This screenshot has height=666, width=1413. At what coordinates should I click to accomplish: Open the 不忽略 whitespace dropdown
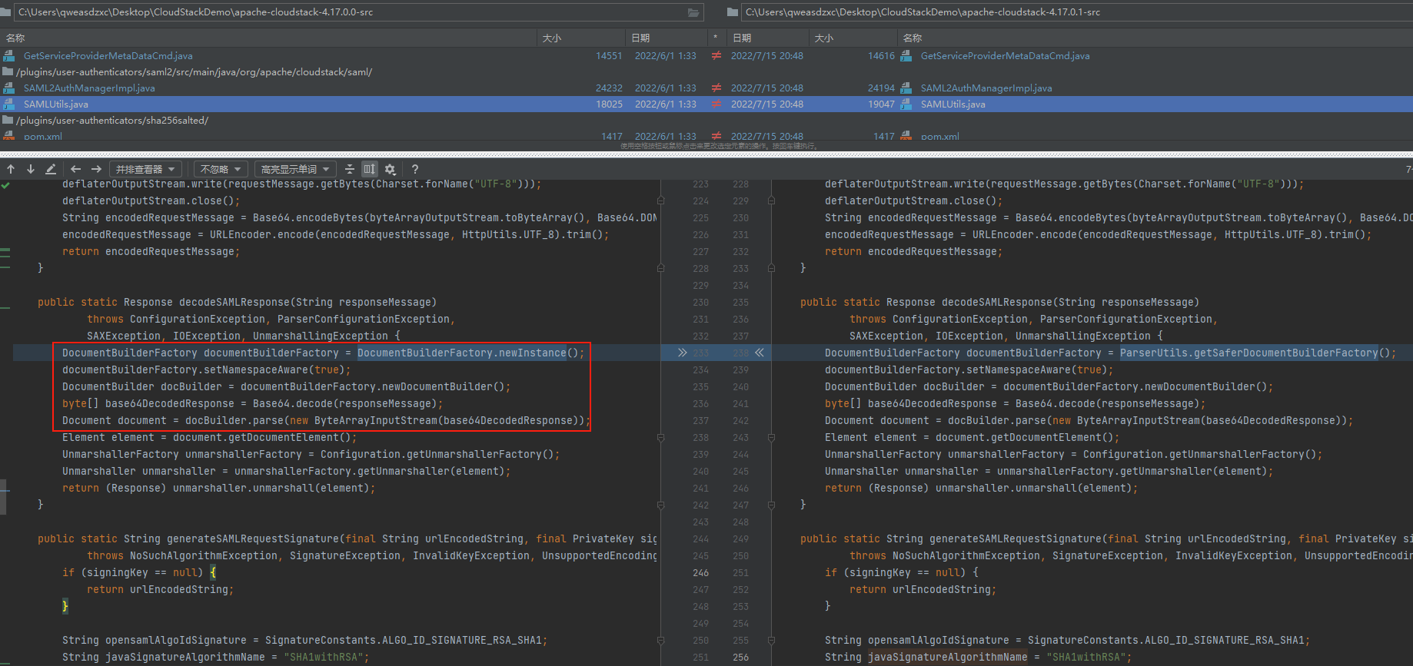tap(221, 169)
